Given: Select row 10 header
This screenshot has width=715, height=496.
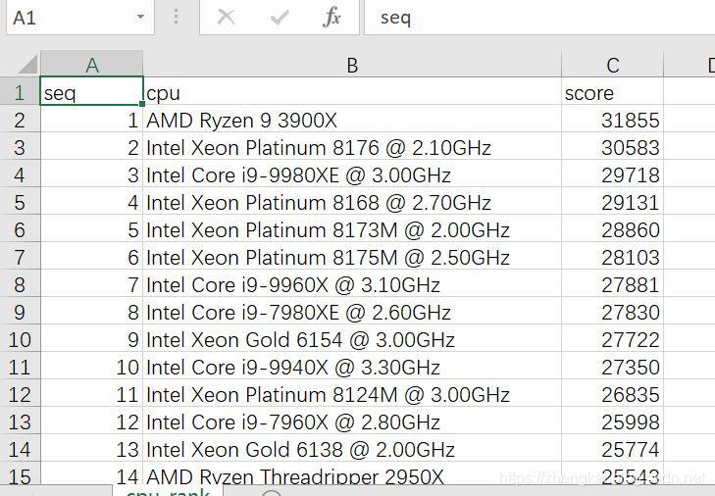Looking at the screenshot, I should click(20, 338).
